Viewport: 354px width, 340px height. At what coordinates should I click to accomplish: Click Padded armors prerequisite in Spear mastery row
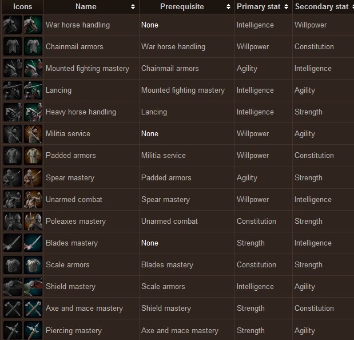[166, 177]
